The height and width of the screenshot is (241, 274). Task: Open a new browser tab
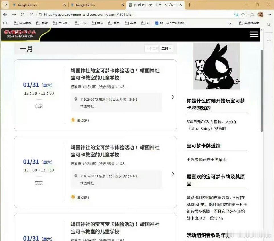click(189, 5)
